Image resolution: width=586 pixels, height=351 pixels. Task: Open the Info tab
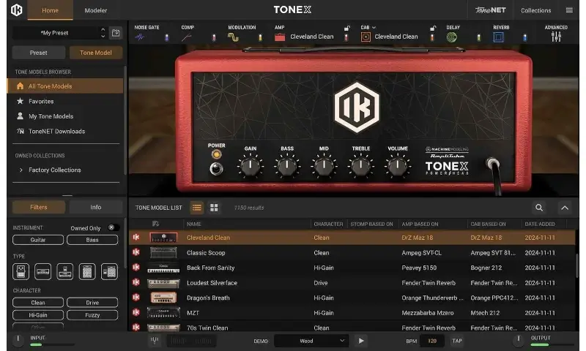click(95, 207)
